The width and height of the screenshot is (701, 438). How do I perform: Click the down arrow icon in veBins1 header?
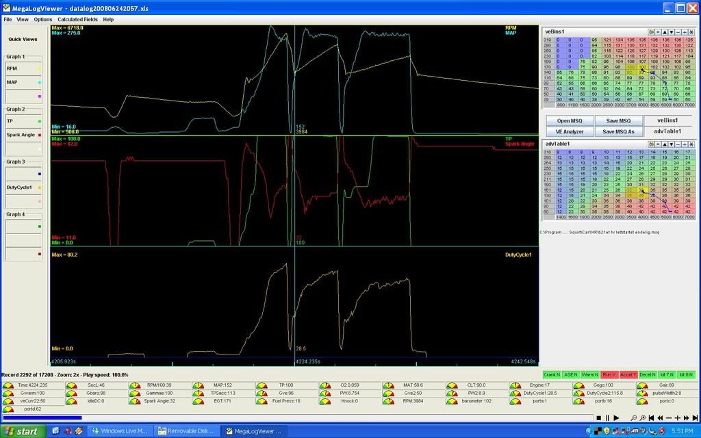pos(672,32)
